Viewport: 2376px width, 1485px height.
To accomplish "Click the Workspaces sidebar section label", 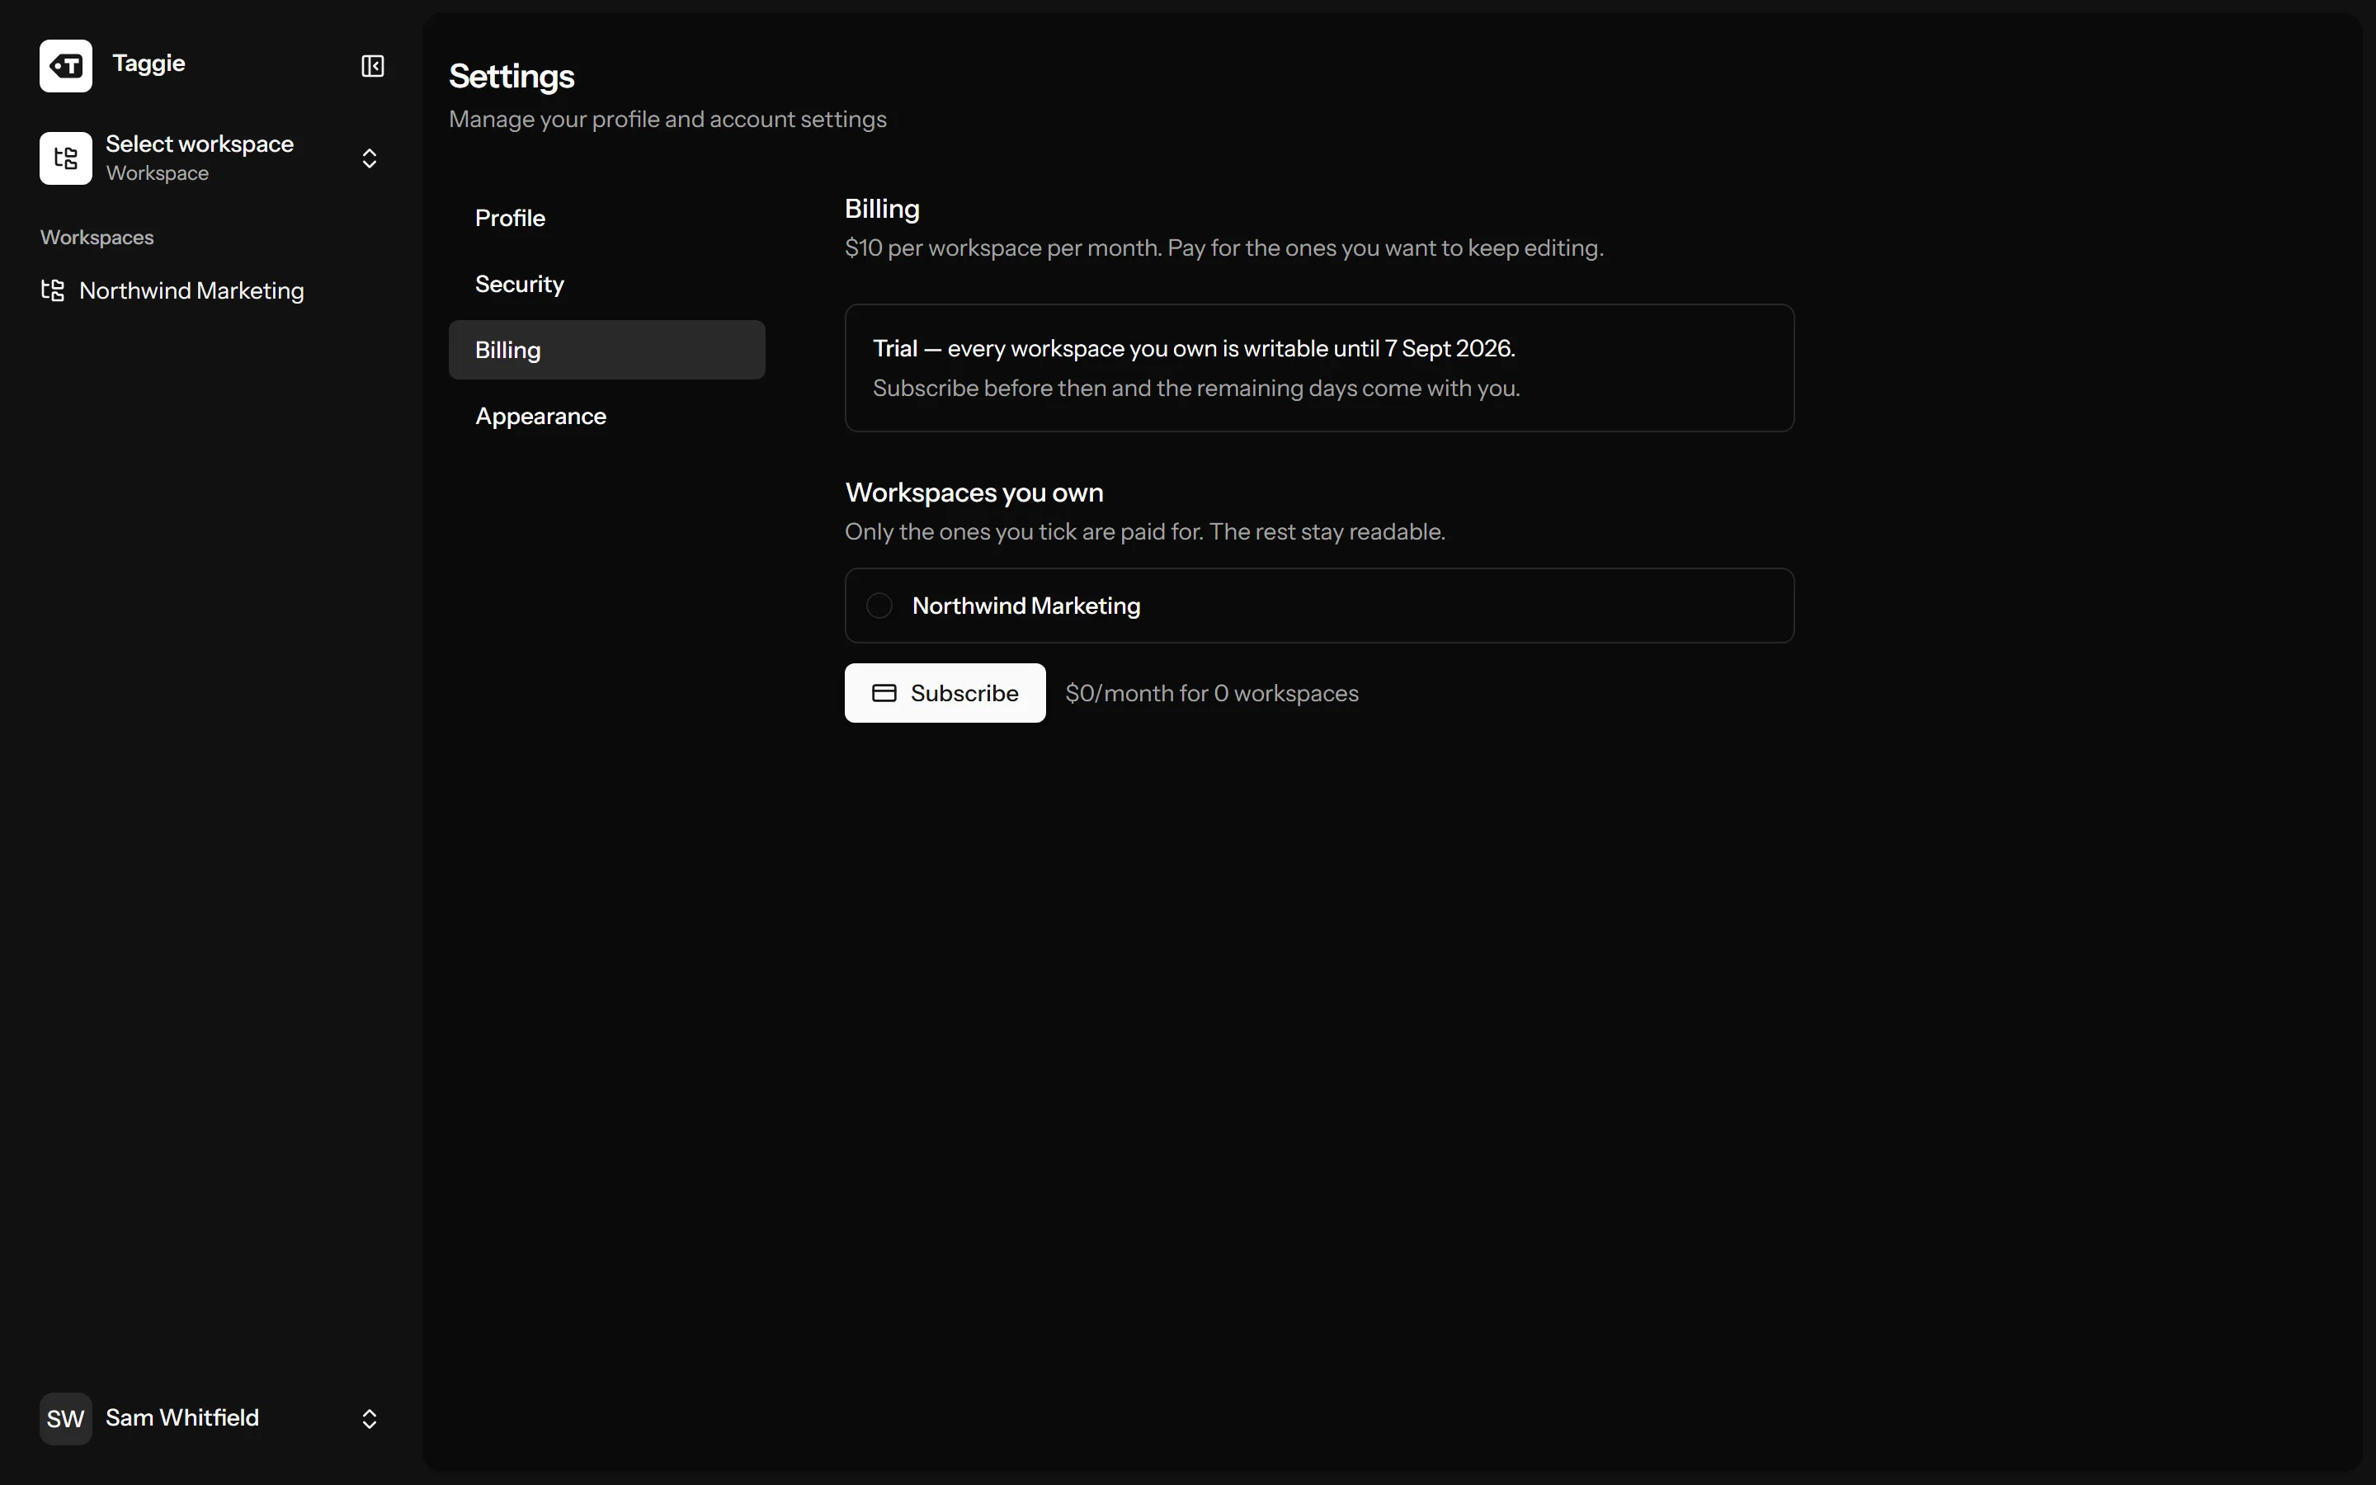I will pos(97,238).
